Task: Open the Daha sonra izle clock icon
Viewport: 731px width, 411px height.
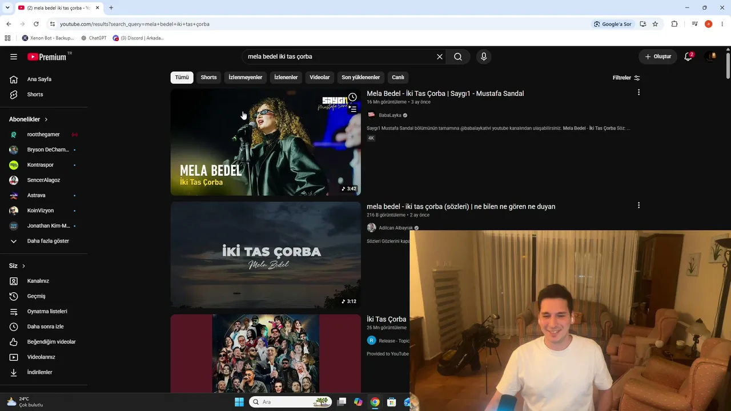Action: 14,327
